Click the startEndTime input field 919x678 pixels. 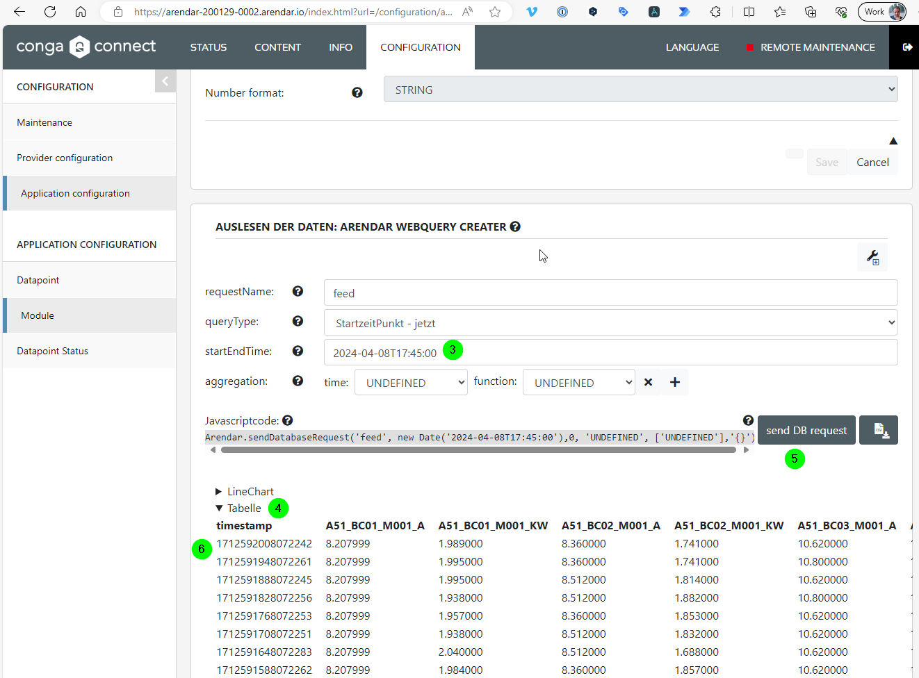point(610,352)
